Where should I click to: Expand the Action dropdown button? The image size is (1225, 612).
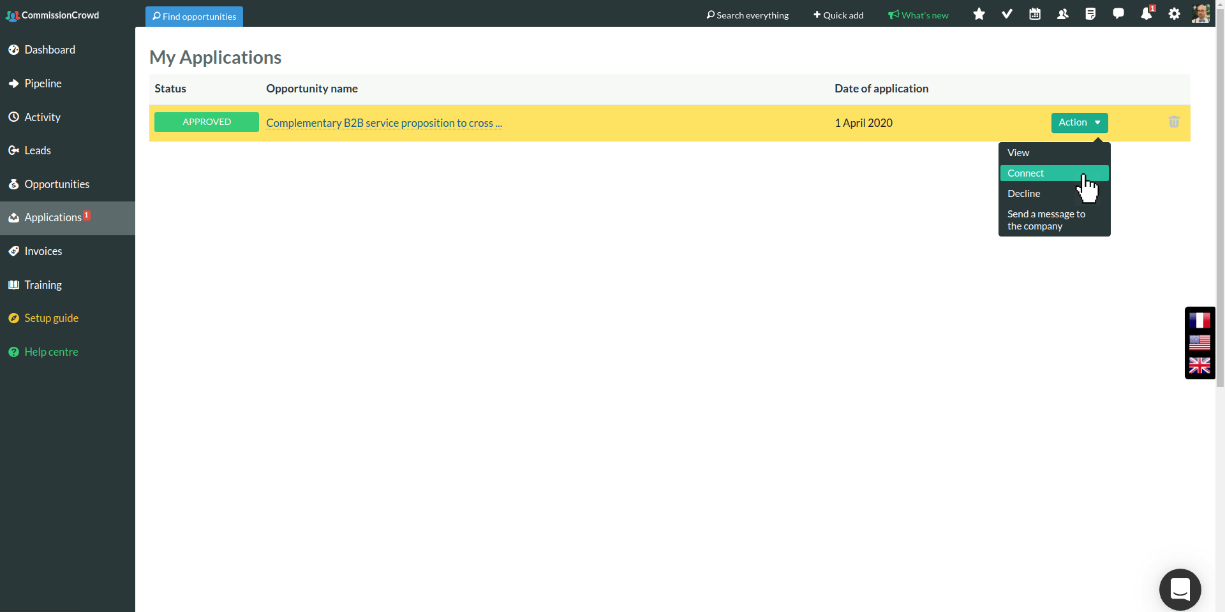coord(1079,122)
